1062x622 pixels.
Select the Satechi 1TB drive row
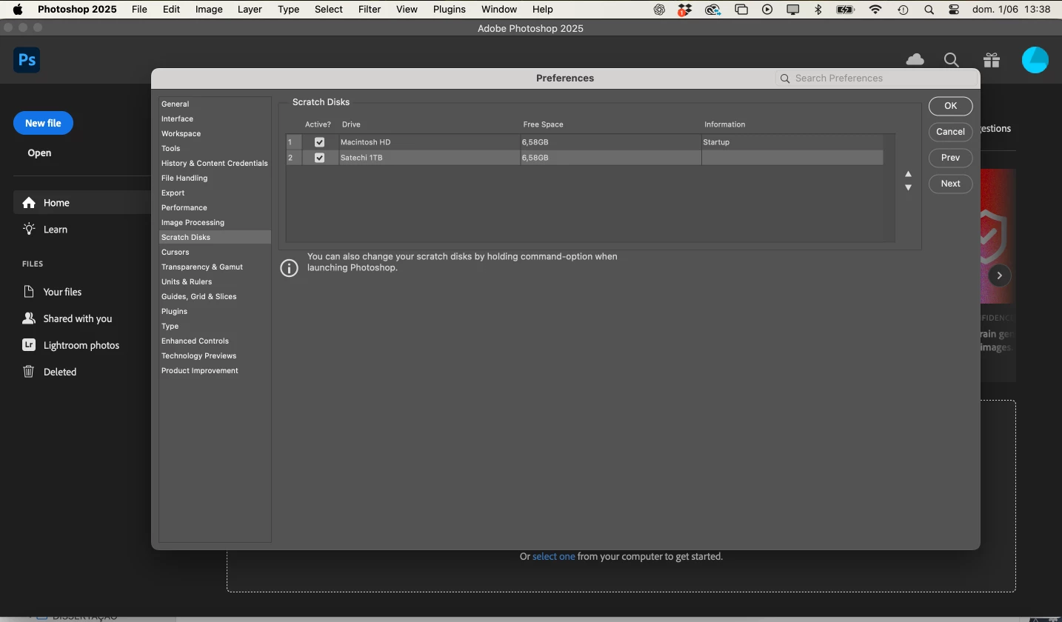(584, 158)
